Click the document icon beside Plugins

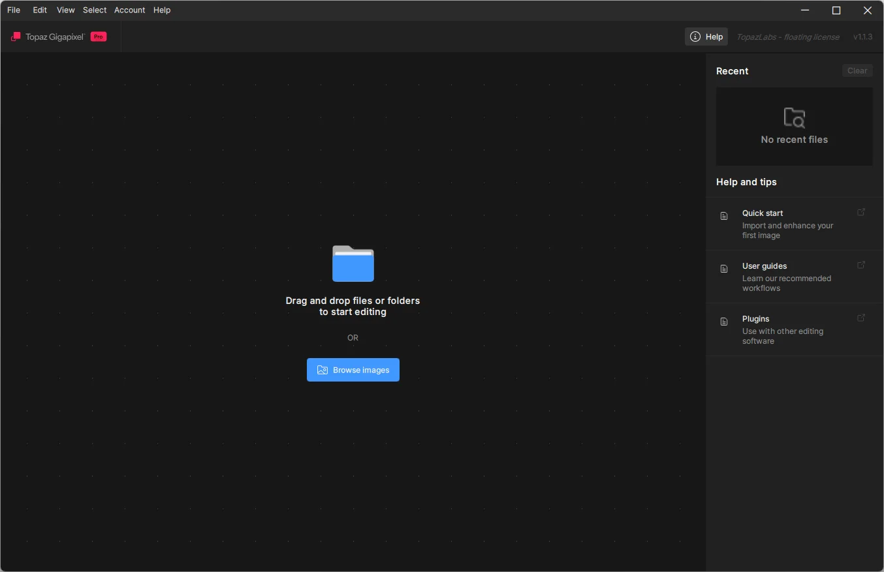724,322
